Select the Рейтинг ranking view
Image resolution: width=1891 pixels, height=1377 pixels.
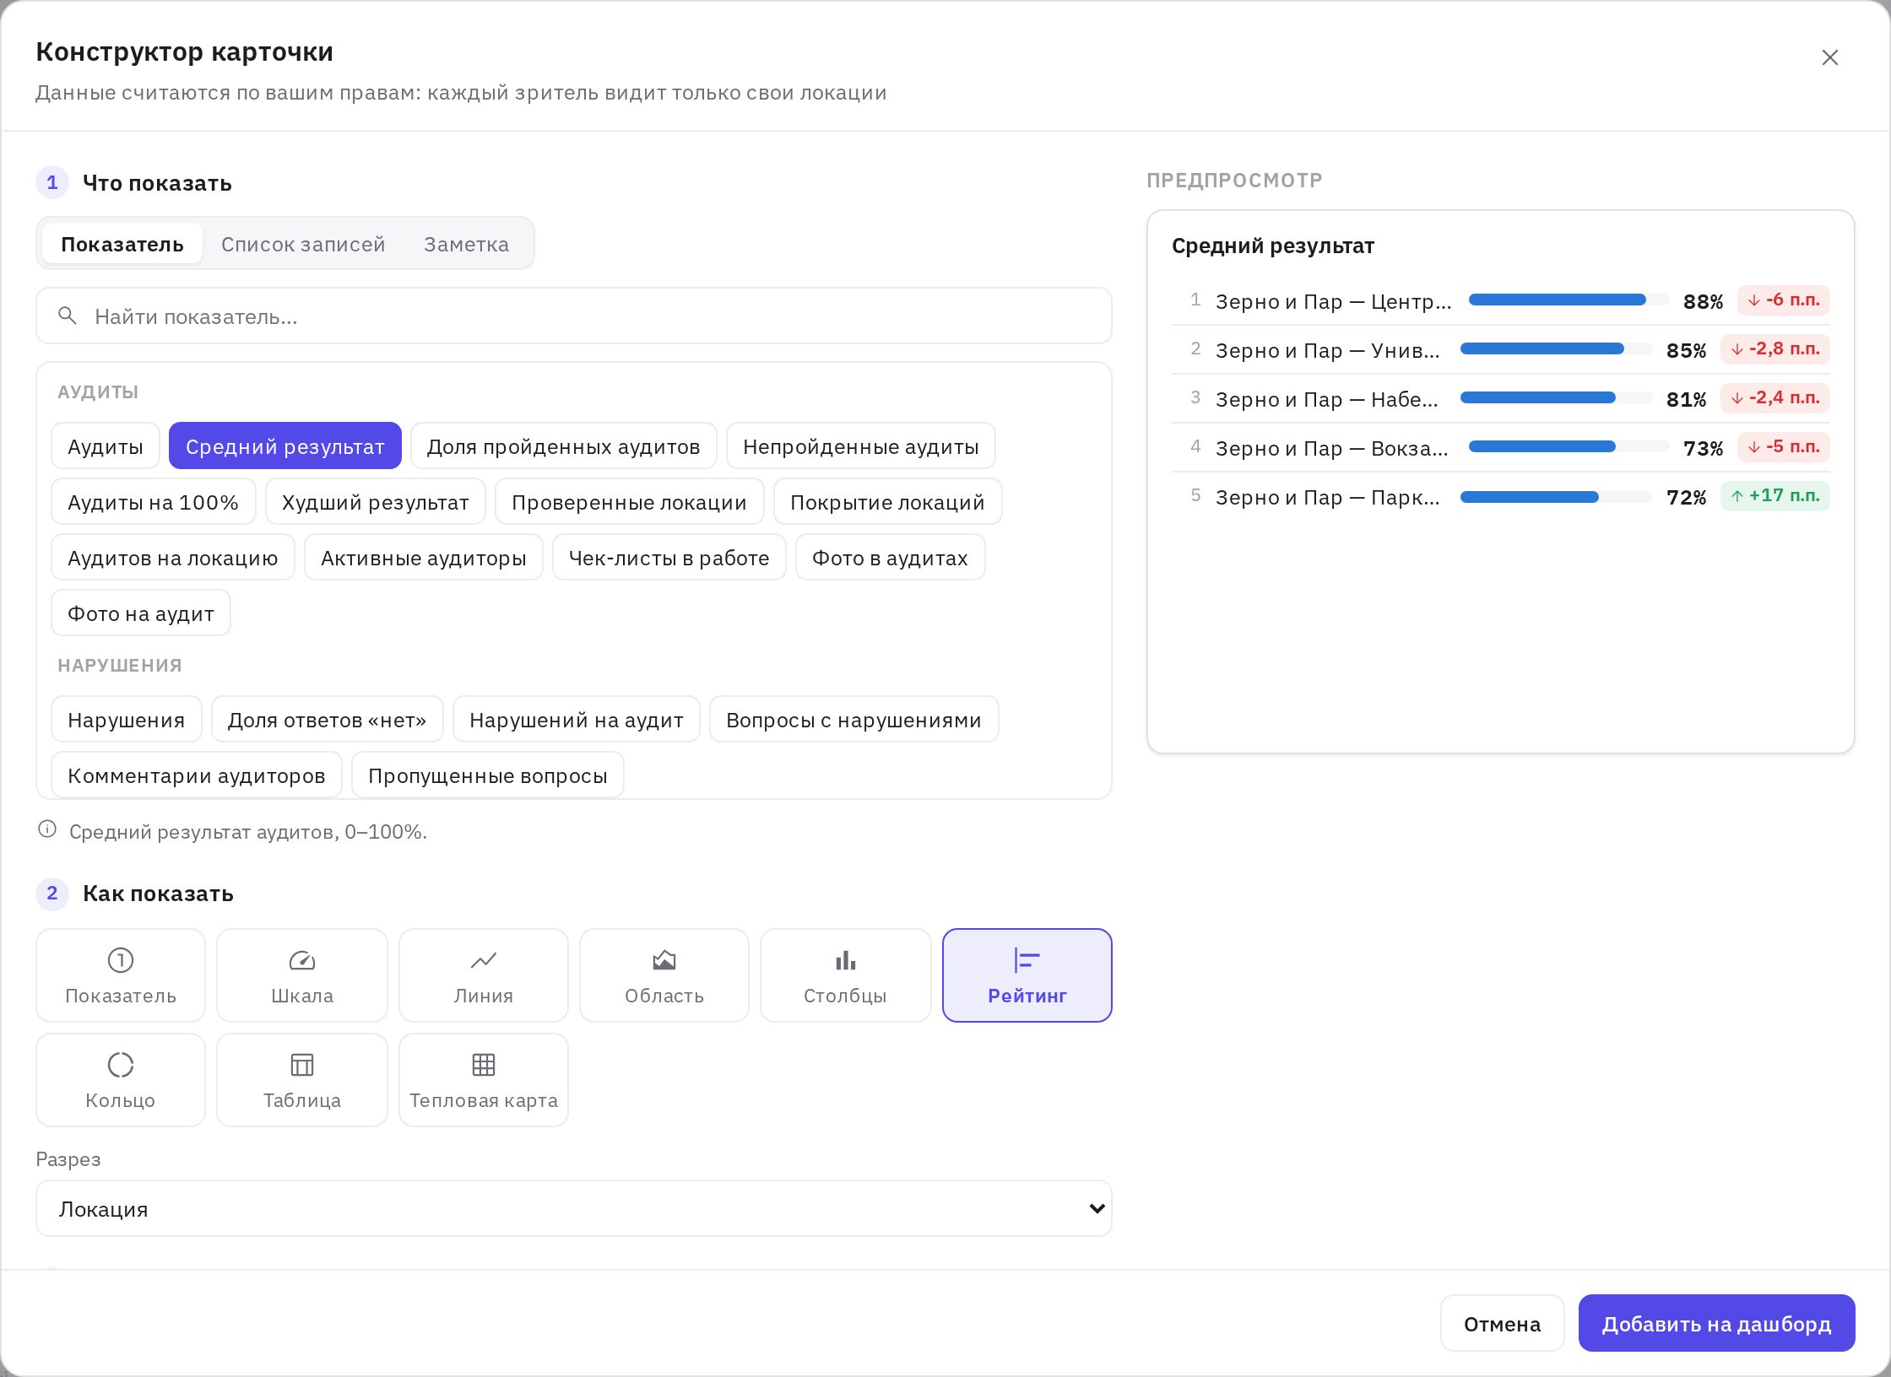coord(1027,975)
